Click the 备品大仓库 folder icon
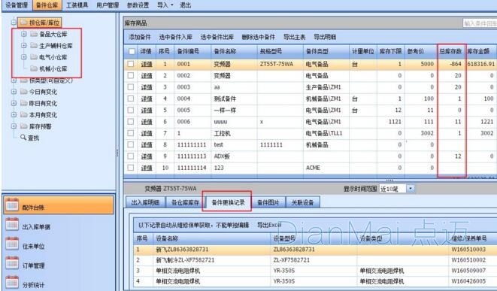This screenshot has width=497, height=291. pyautogui.click(x=34, y=34)
